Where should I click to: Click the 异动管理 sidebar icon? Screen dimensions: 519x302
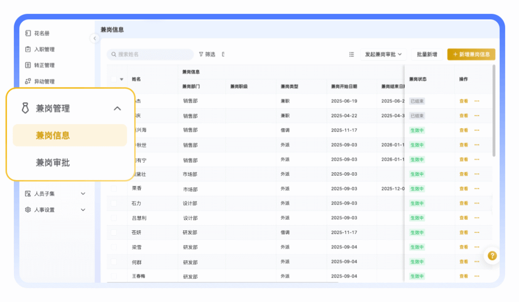coord(28,81)
